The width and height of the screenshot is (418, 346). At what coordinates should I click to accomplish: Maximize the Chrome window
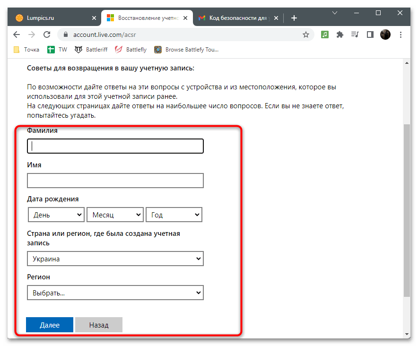(x=378, y=13)
